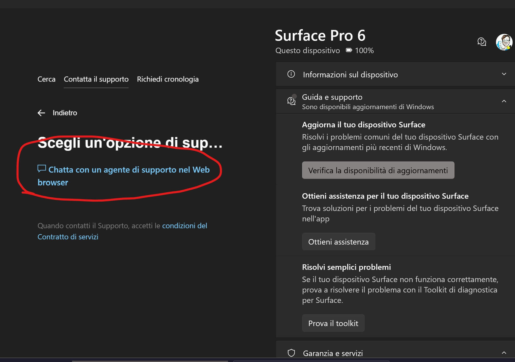This screenshot has width=515, height=362.
Task: Click the Ottieni assistenza button
Action: click(338, 242)
